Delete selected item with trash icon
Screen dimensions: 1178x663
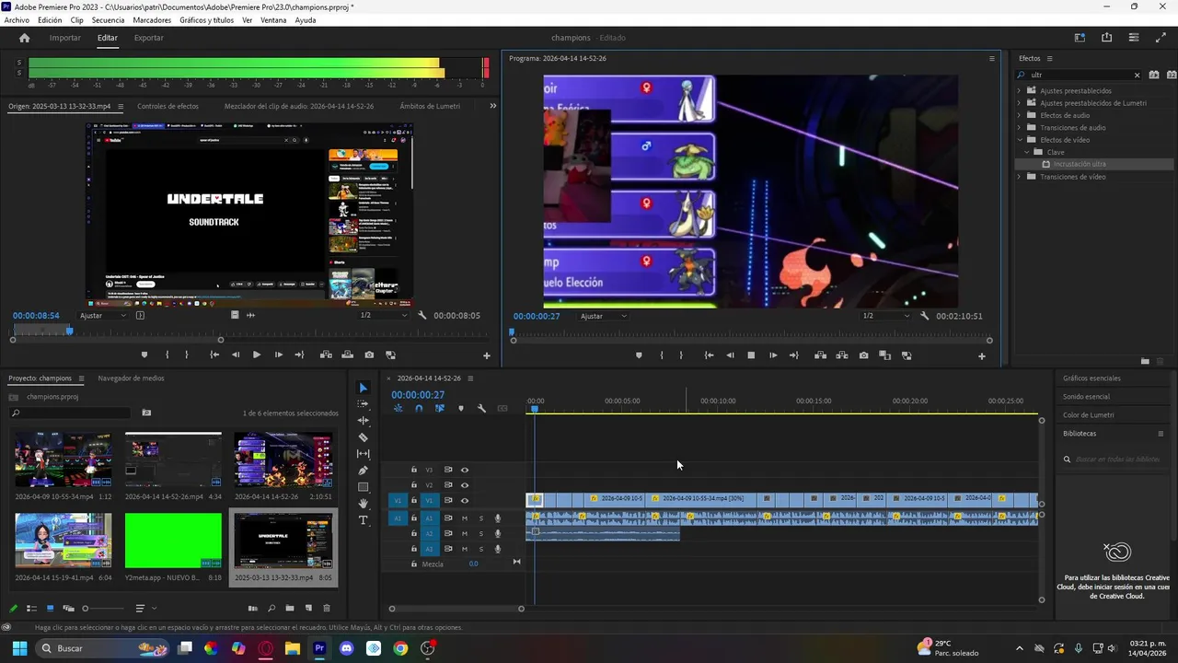[x=327, y=609]
